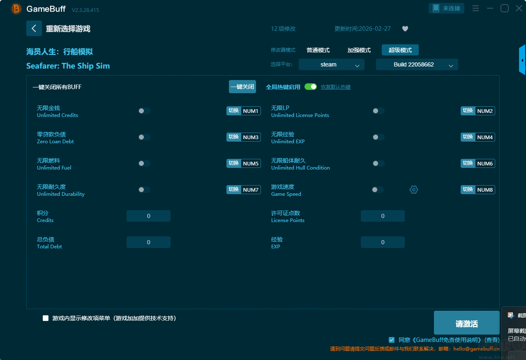Viewport: 526px width, 360px height.
Task: Toggle Unlimited Credits switch
Action: click(144, 111)
